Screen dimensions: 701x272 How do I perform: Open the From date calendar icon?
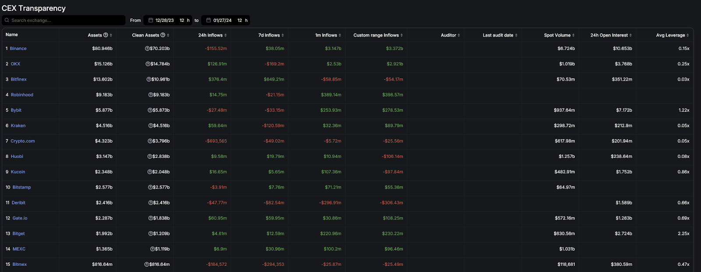coord(151,20)
